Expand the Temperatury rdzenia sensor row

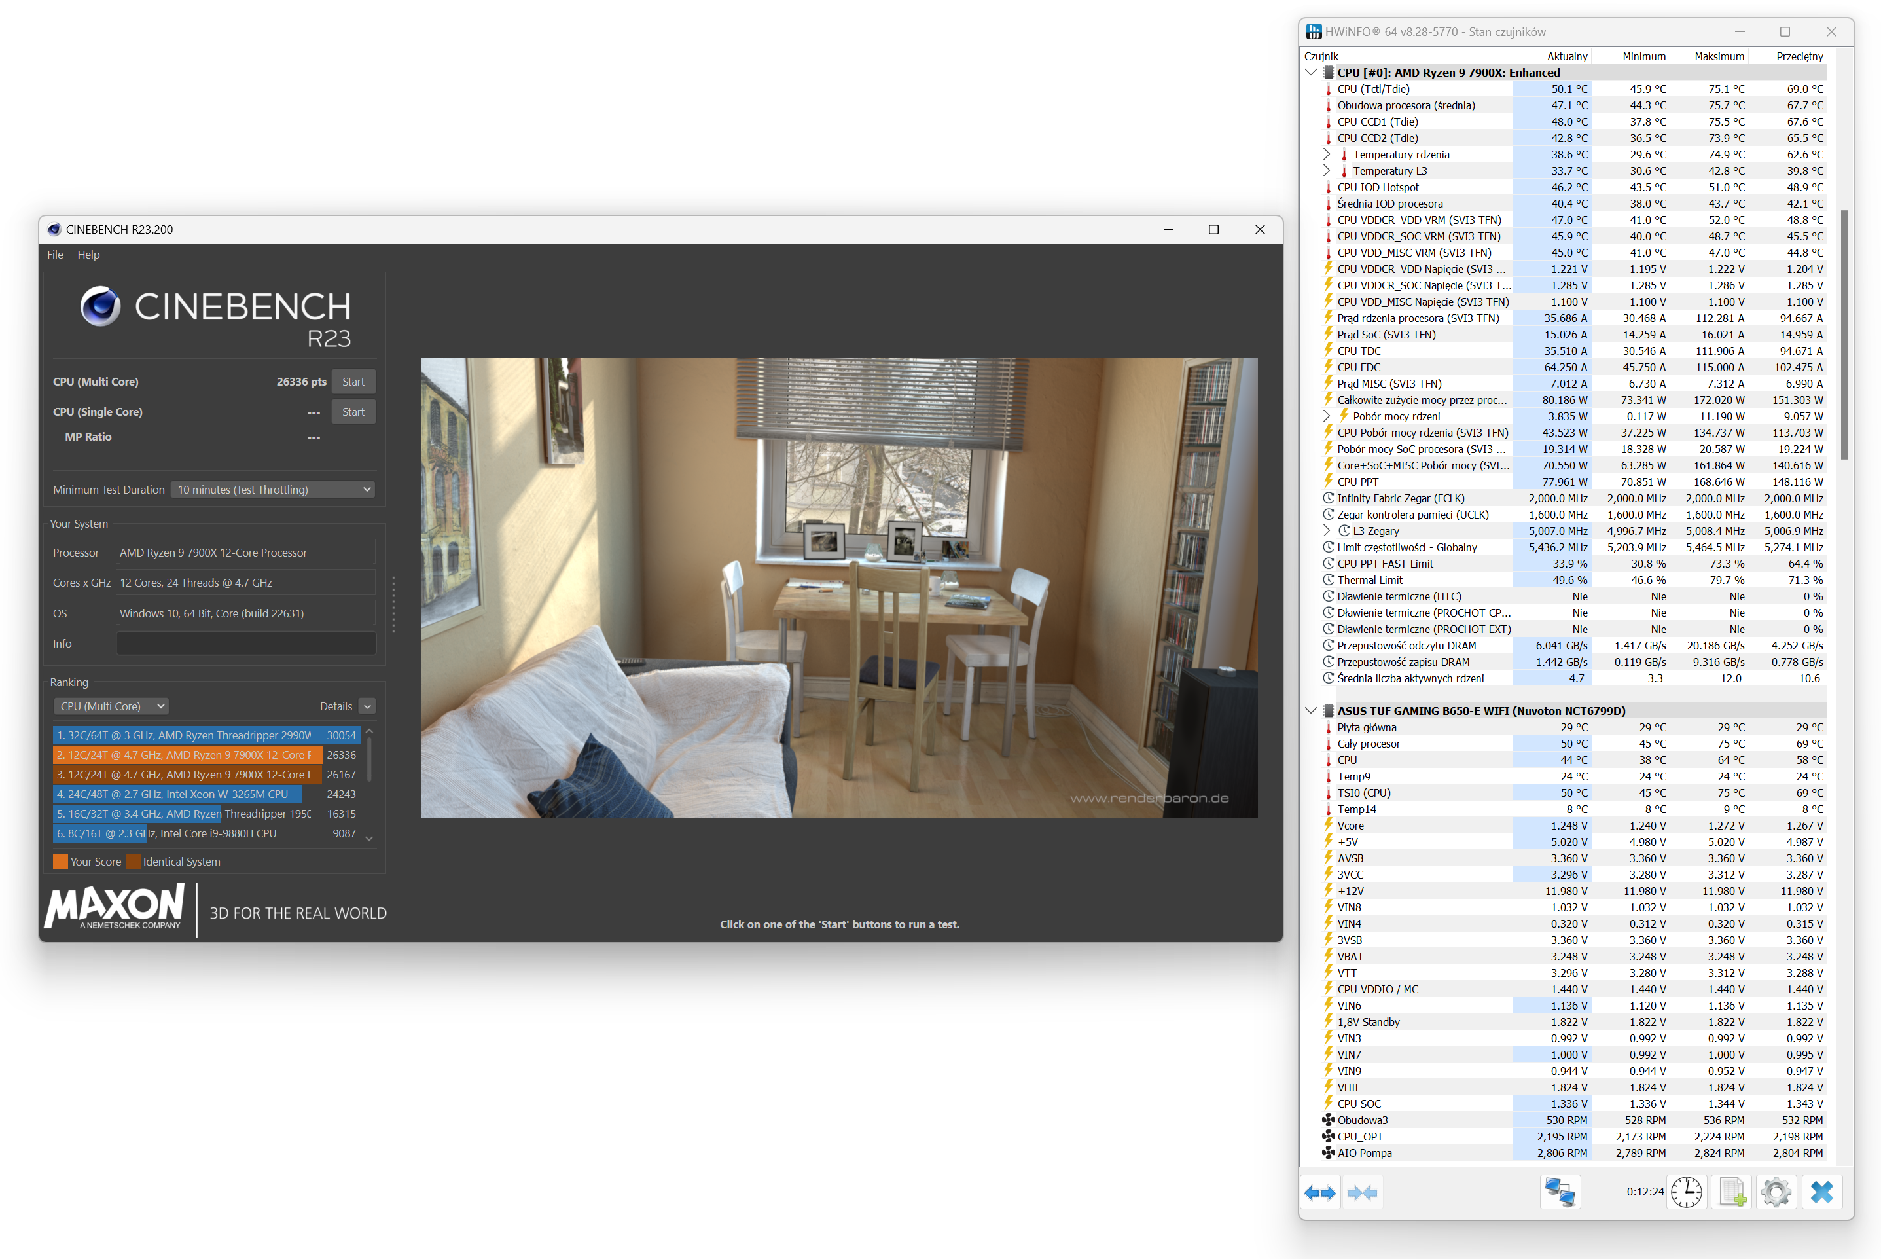tap(1327, 154)
